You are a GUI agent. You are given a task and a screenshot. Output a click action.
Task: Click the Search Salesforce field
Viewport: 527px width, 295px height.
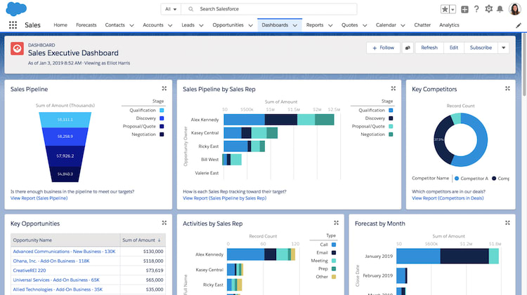(x=269, y=9)
